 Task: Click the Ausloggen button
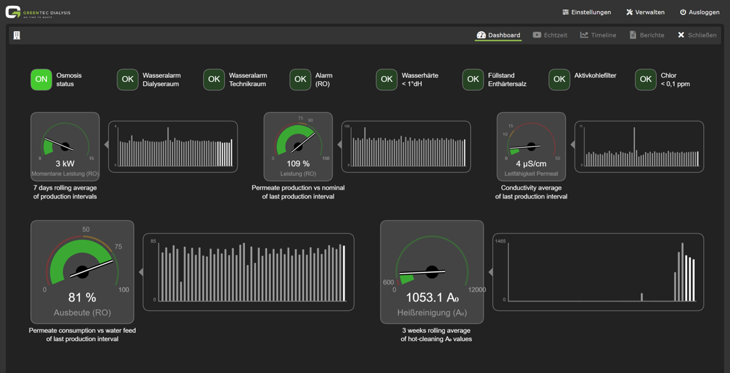point(699,12)
